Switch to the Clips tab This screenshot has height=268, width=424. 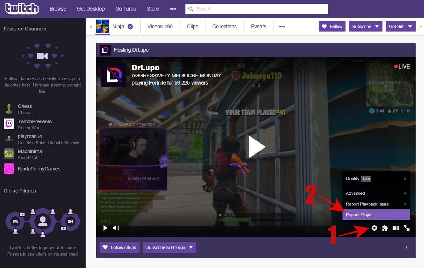point(193,27)
